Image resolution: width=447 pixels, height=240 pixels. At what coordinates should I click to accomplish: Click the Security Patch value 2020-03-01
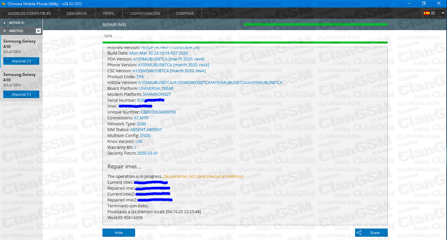point(148,153)
